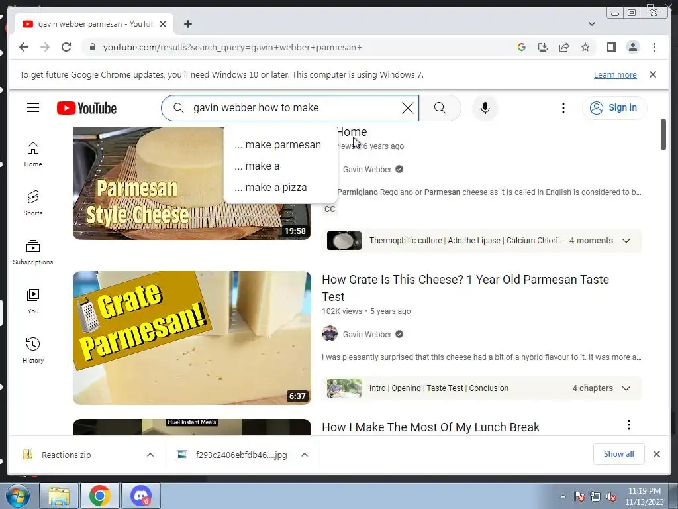
Task: Open Gavin Webber channel under Grate Parmesan video
Action: click(x=367, y=334)
